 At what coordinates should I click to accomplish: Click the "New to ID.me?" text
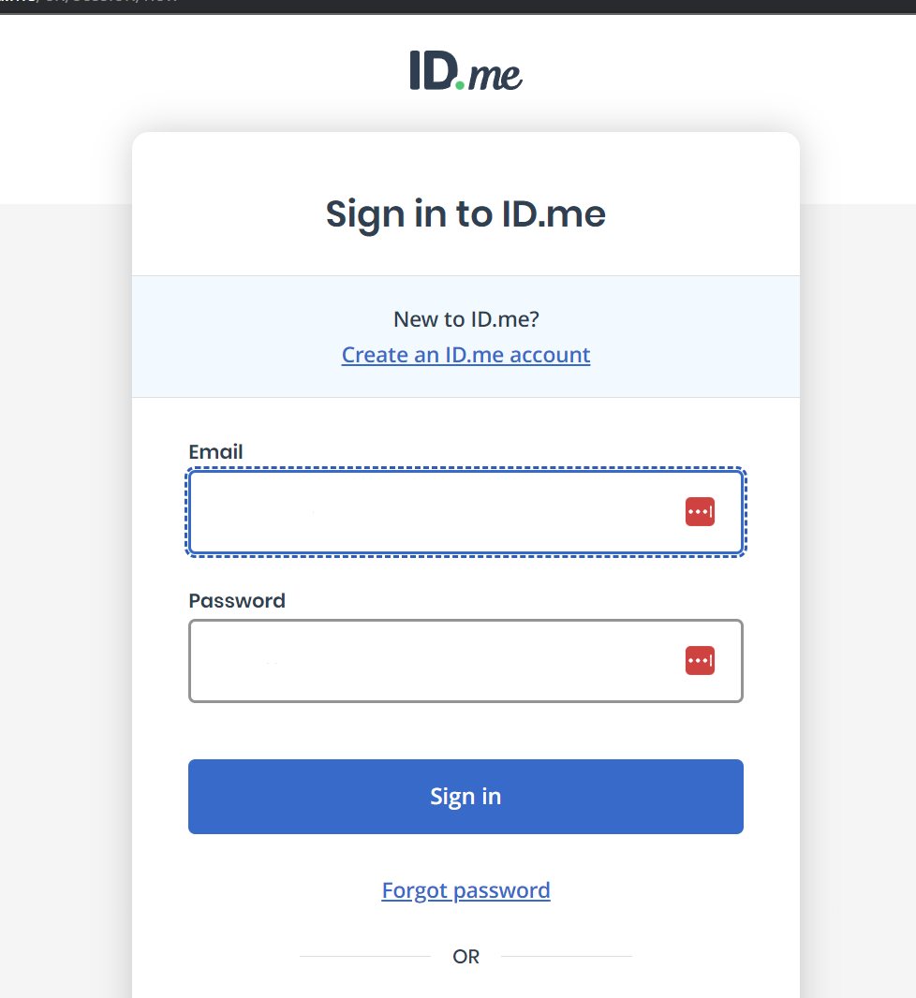pos(465,319)
